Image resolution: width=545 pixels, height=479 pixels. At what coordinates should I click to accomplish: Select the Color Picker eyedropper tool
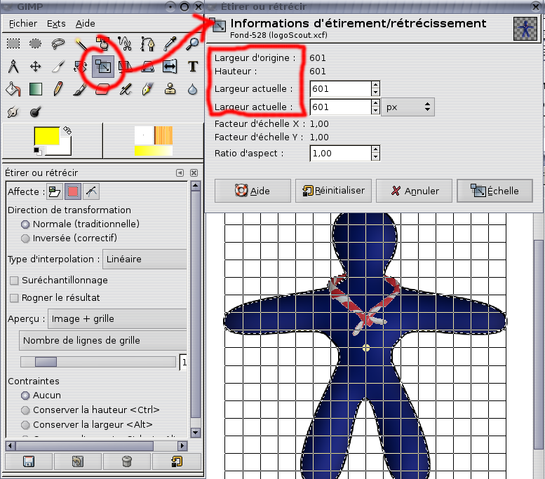point(170,44)
